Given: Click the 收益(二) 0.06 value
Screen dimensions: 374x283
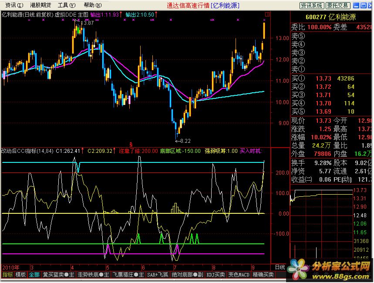Looking at the screenshot, I should (325, 179).
